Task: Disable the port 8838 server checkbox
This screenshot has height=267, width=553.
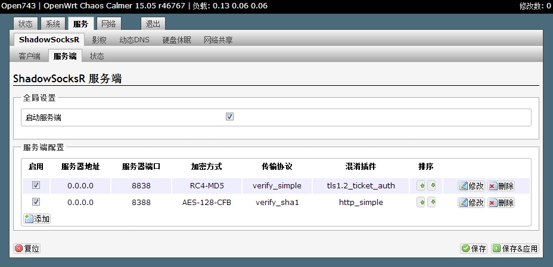Action: [36, 185]
